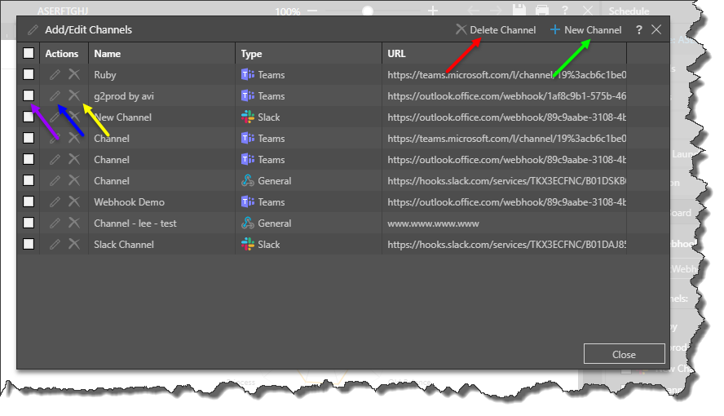The image size is (724, 416).
Task: Click the print icon in background toolbar
Action: (542, 10)
